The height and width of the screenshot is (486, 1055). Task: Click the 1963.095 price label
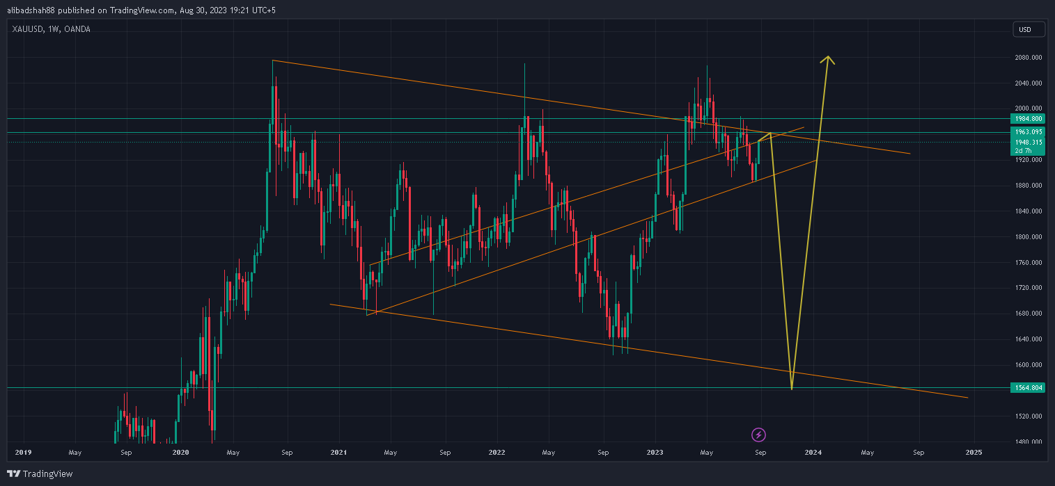pyautogui.click(x=1029, y=132)
